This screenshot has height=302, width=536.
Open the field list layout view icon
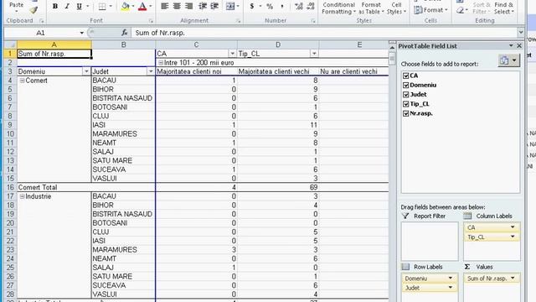pyautogui.click(x=504, y=60)
